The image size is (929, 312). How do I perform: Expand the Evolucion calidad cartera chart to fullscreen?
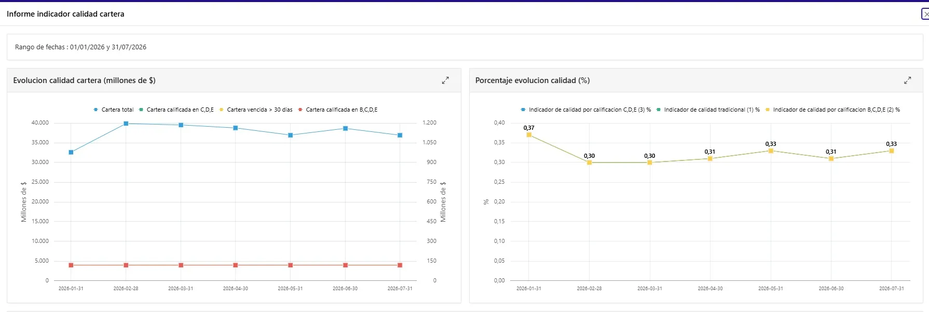click(x=445, y=80)
